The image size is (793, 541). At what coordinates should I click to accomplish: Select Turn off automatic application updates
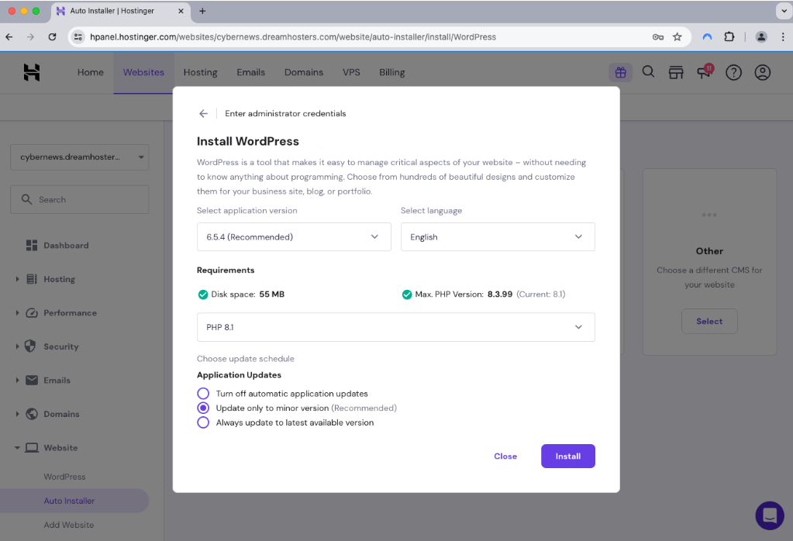pos(203,394)
